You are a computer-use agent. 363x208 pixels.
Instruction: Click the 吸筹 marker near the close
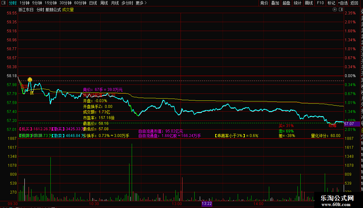[x=333, y=126]
